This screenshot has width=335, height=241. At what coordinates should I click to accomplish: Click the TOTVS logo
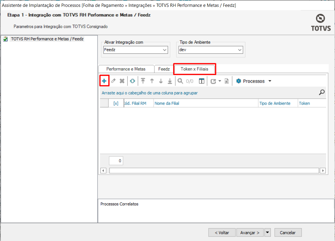[x=321, y=22]
